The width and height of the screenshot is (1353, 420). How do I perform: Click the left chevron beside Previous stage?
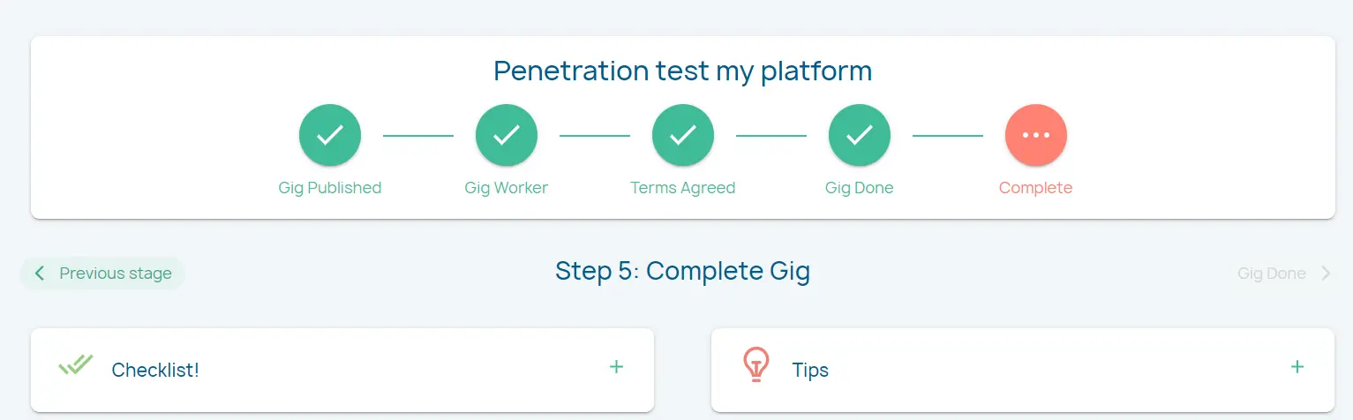[x=40, y=274]
